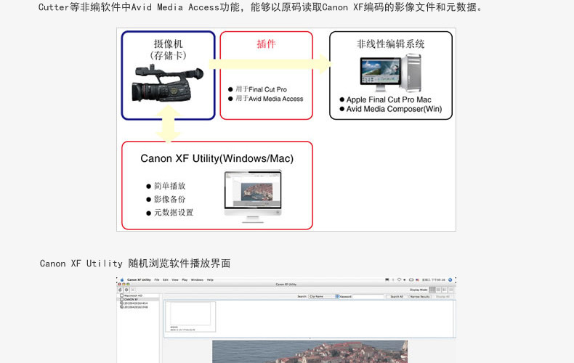This screenshot has width=574, height=363.
Task: Open the Play menu
Action: 185,280
